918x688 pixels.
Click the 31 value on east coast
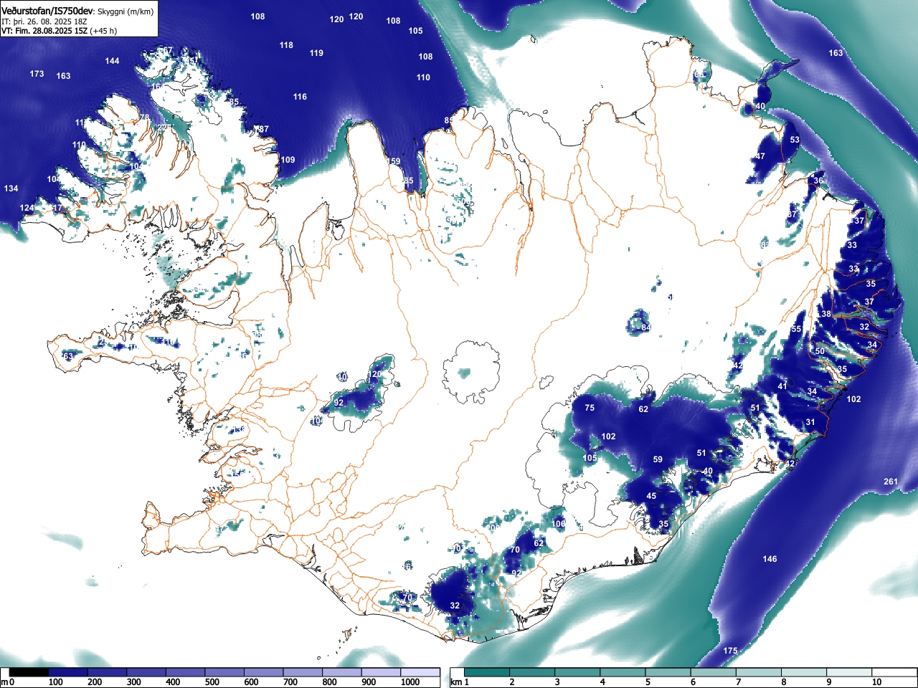(x=810, y=422)
